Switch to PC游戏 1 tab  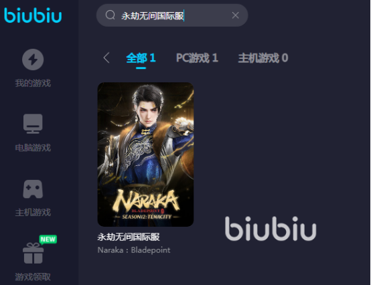tap(197, 58)
